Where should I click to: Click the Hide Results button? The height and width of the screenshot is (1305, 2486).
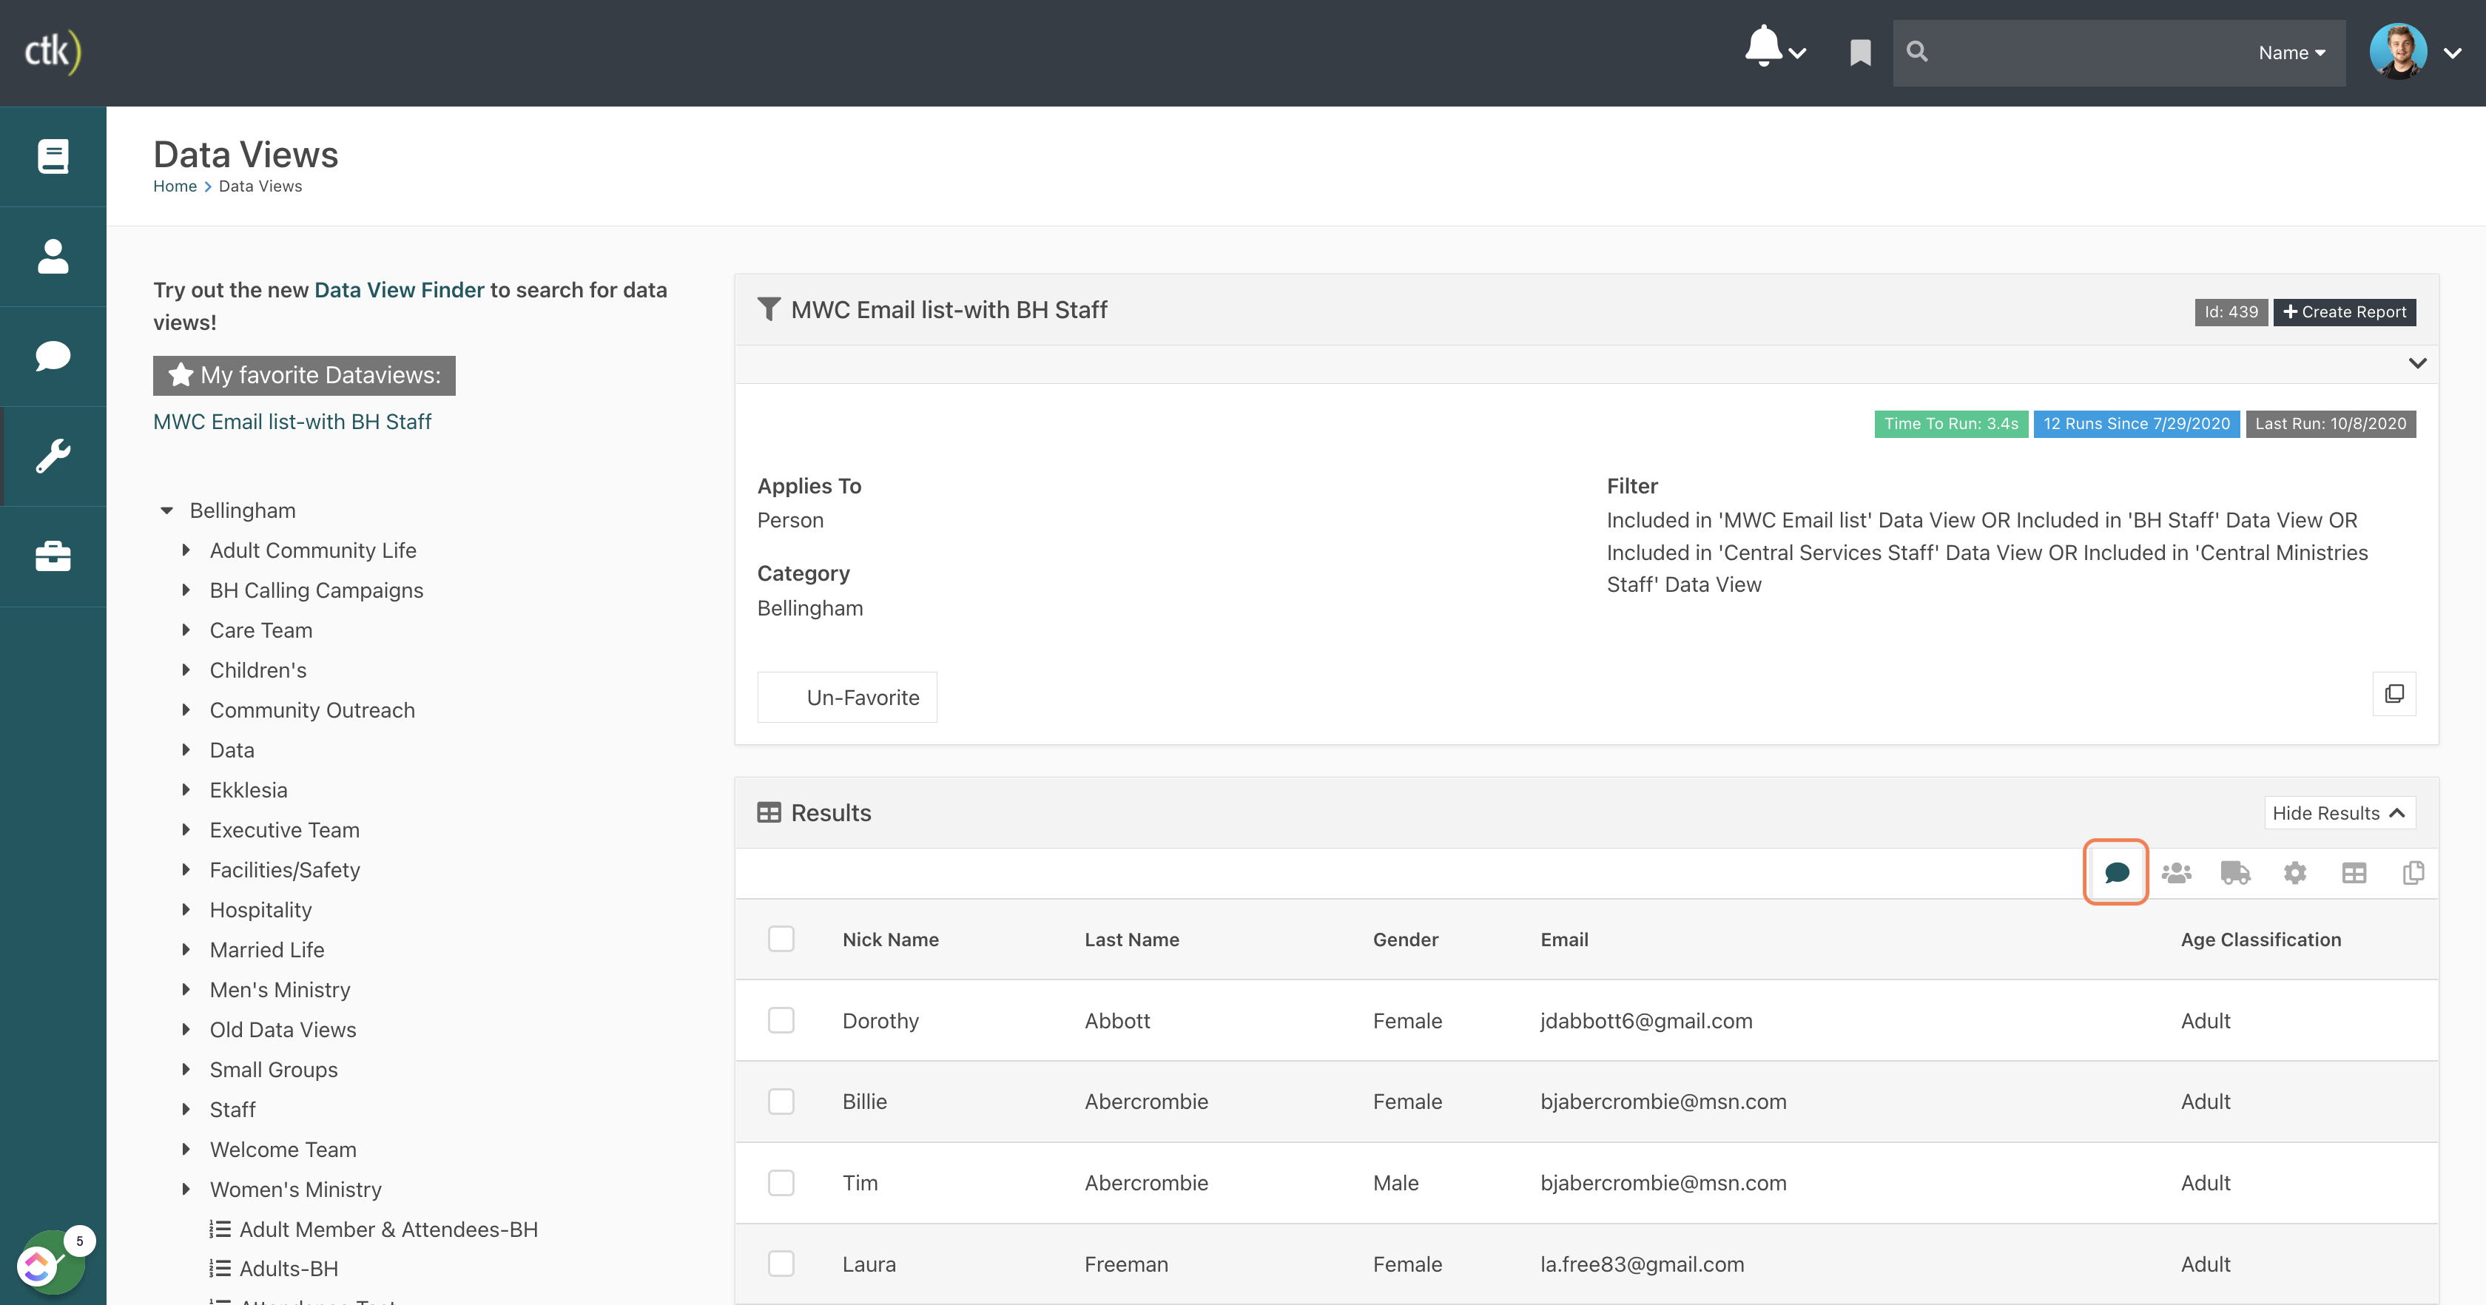pyautogui.click(x=2340, y=813)
